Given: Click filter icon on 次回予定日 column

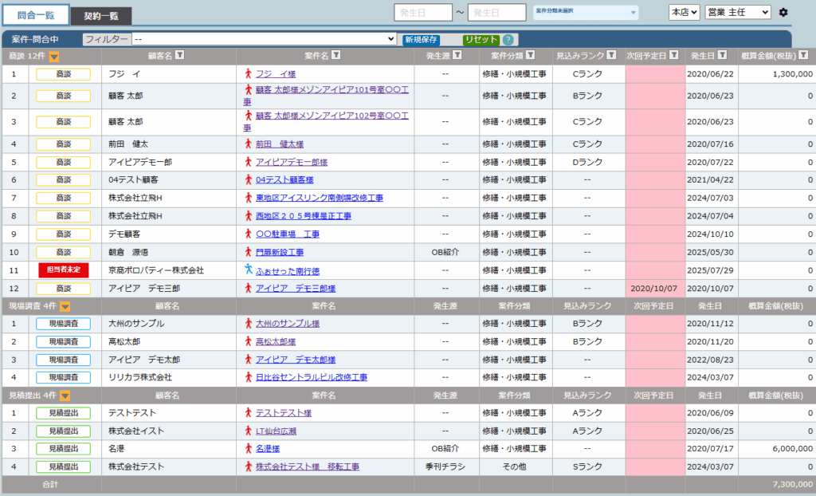Looking at the screenshot, I should click(674, 56).
